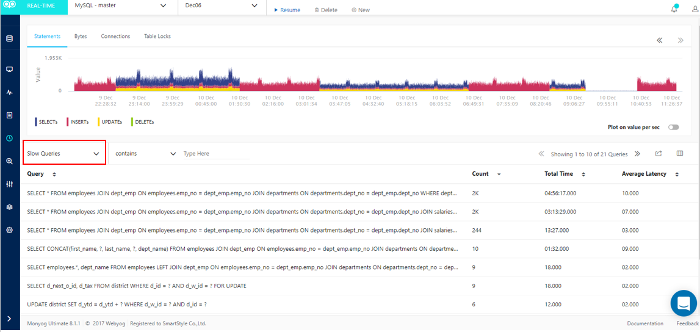Image resolution: width=700 pixels, height=332 pixels.
Task: Open the chat support bubble
Action: [684, 303]
